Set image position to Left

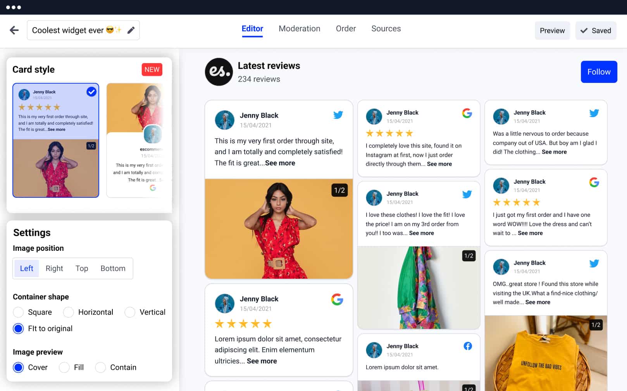point(26,268)
